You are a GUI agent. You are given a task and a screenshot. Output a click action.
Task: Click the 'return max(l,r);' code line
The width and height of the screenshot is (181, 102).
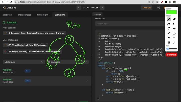[x=115, y=82]
